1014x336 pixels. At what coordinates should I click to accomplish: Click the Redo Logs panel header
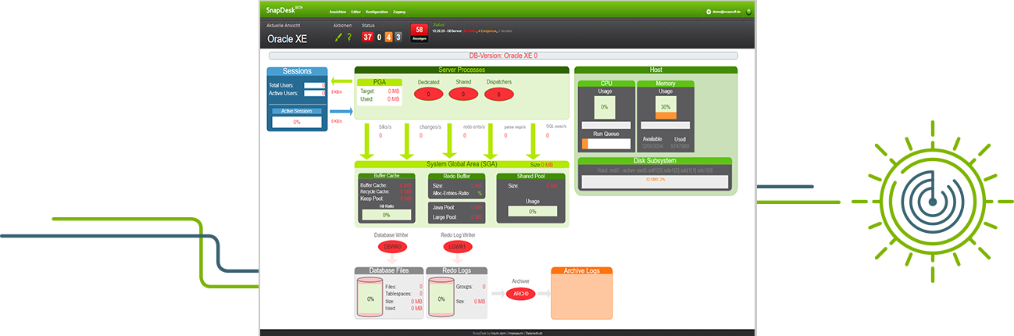457,270
